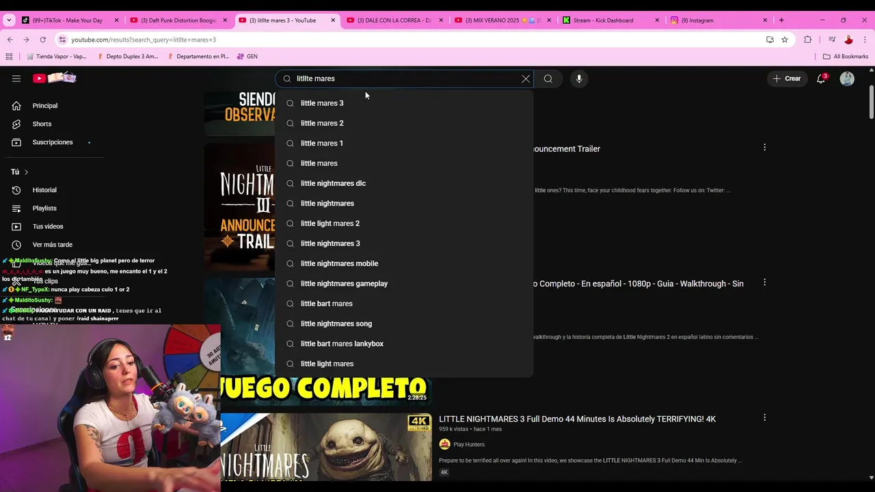Screen dimensions: 875x492
Task: Click the page vertical scrollbar
Action: (871, 101)
